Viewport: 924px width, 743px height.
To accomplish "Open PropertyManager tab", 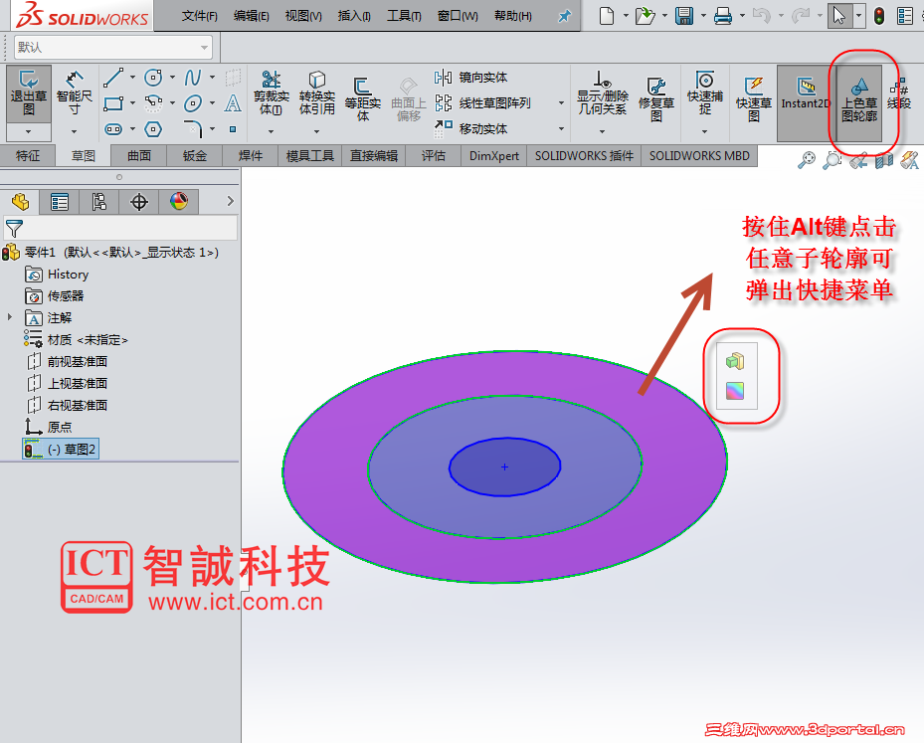I will [60, 202].
